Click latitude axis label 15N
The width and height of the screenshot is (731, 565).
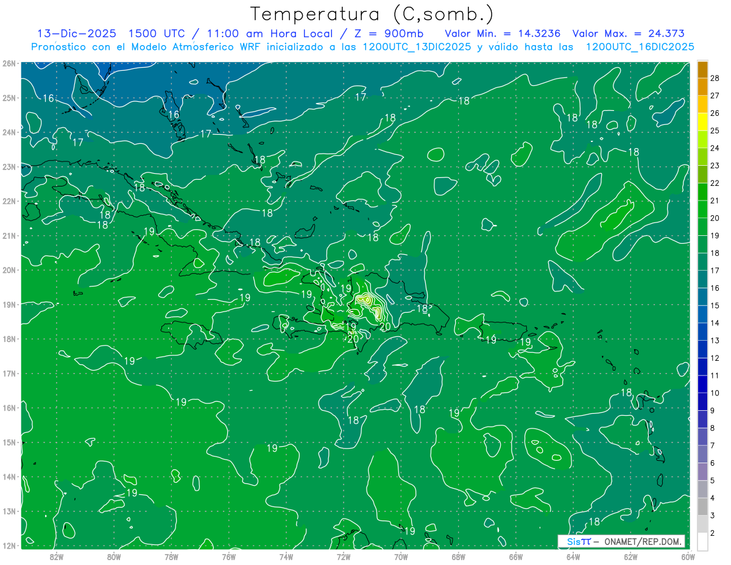[x=9, y=442]
